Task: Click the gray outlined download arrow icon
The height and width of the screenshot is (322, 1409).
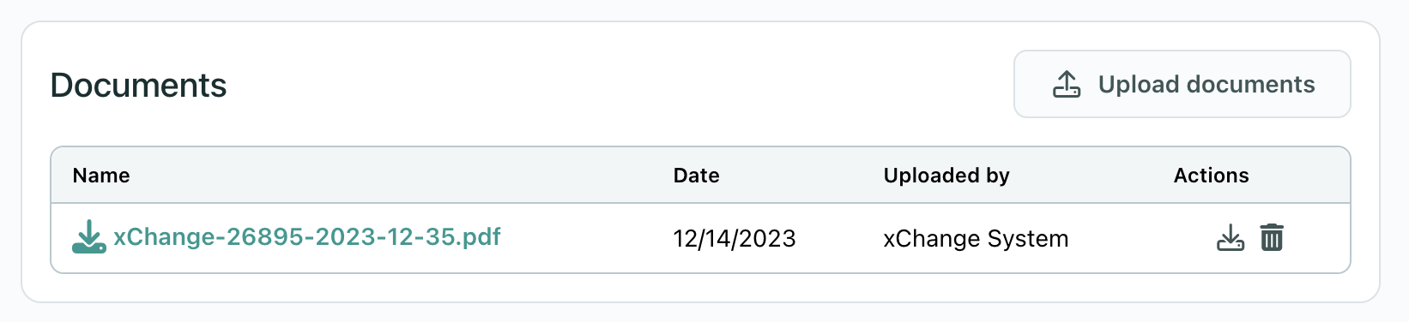Action: (x=1231, y=237)
